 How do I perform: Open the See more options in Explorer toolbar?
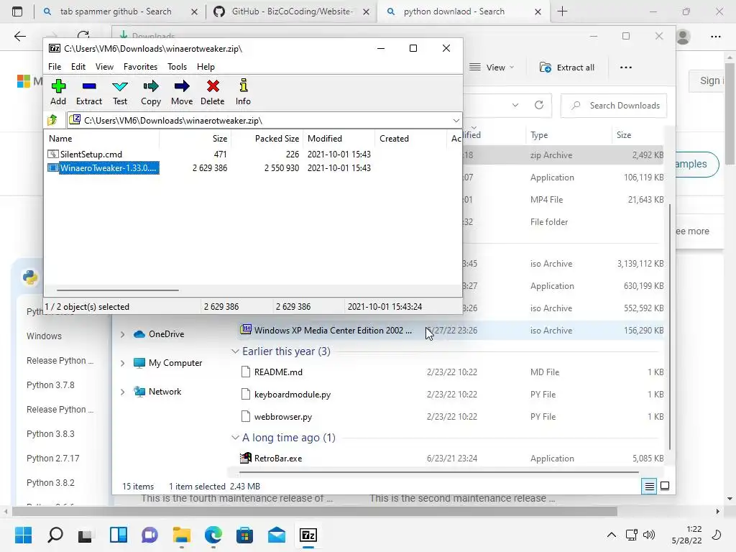point(626,68)
